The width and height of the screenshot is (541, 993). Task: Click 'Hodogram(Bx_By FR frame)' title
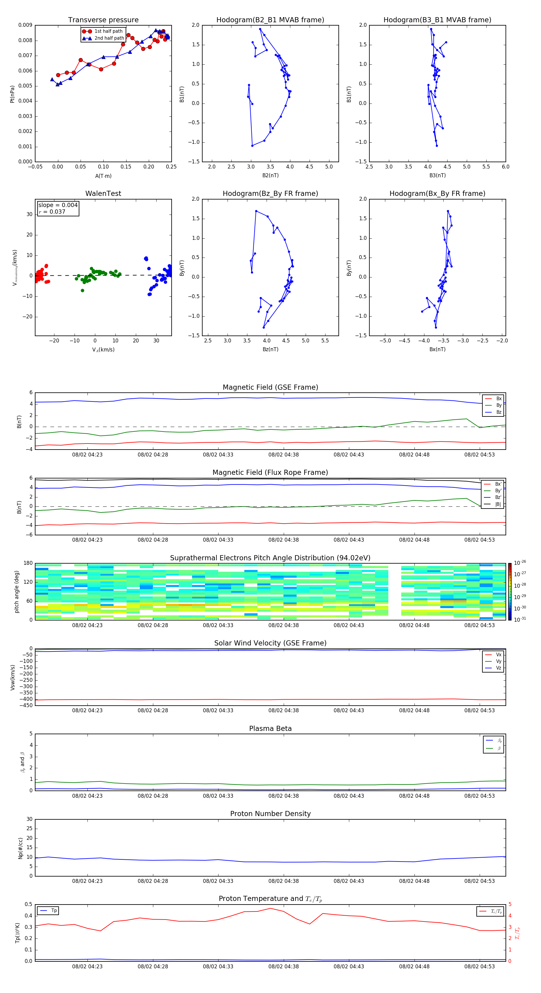pos(437,193)
